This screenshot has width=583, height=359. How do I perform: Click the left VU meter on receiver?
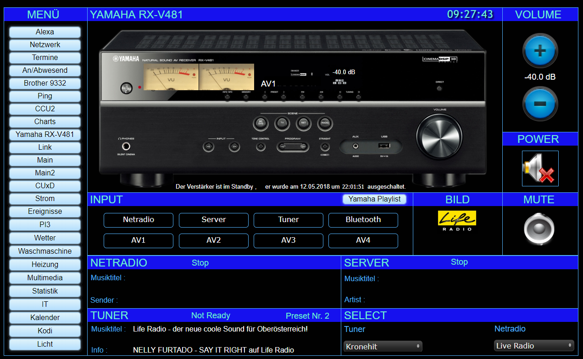pos(171,77)
